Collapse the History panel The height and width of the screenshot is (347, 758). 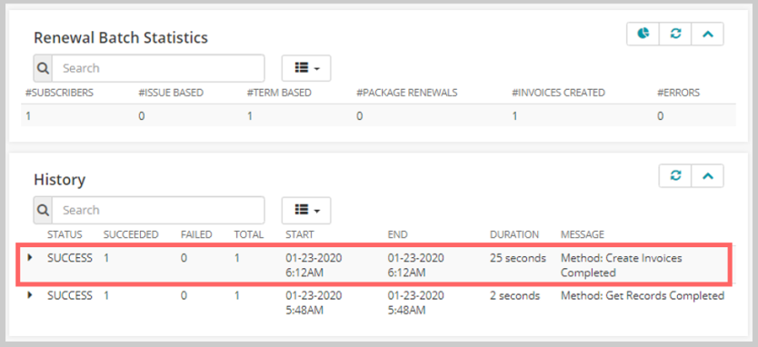click(x=708, y=176)
